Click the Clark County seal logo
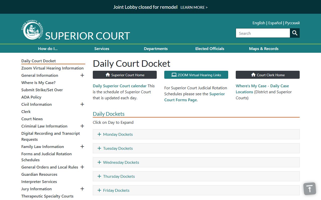The image size is (321, 200). click(x=32, y=30)
